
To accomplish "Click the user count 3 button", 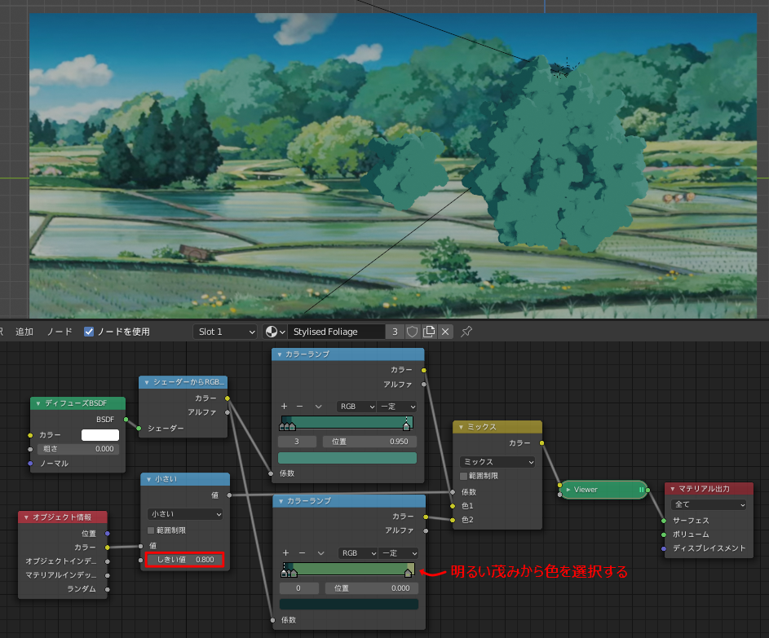I will (395, 332).
